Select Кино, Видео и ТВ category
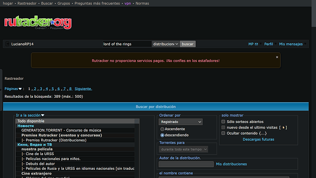 click(75, 145)
